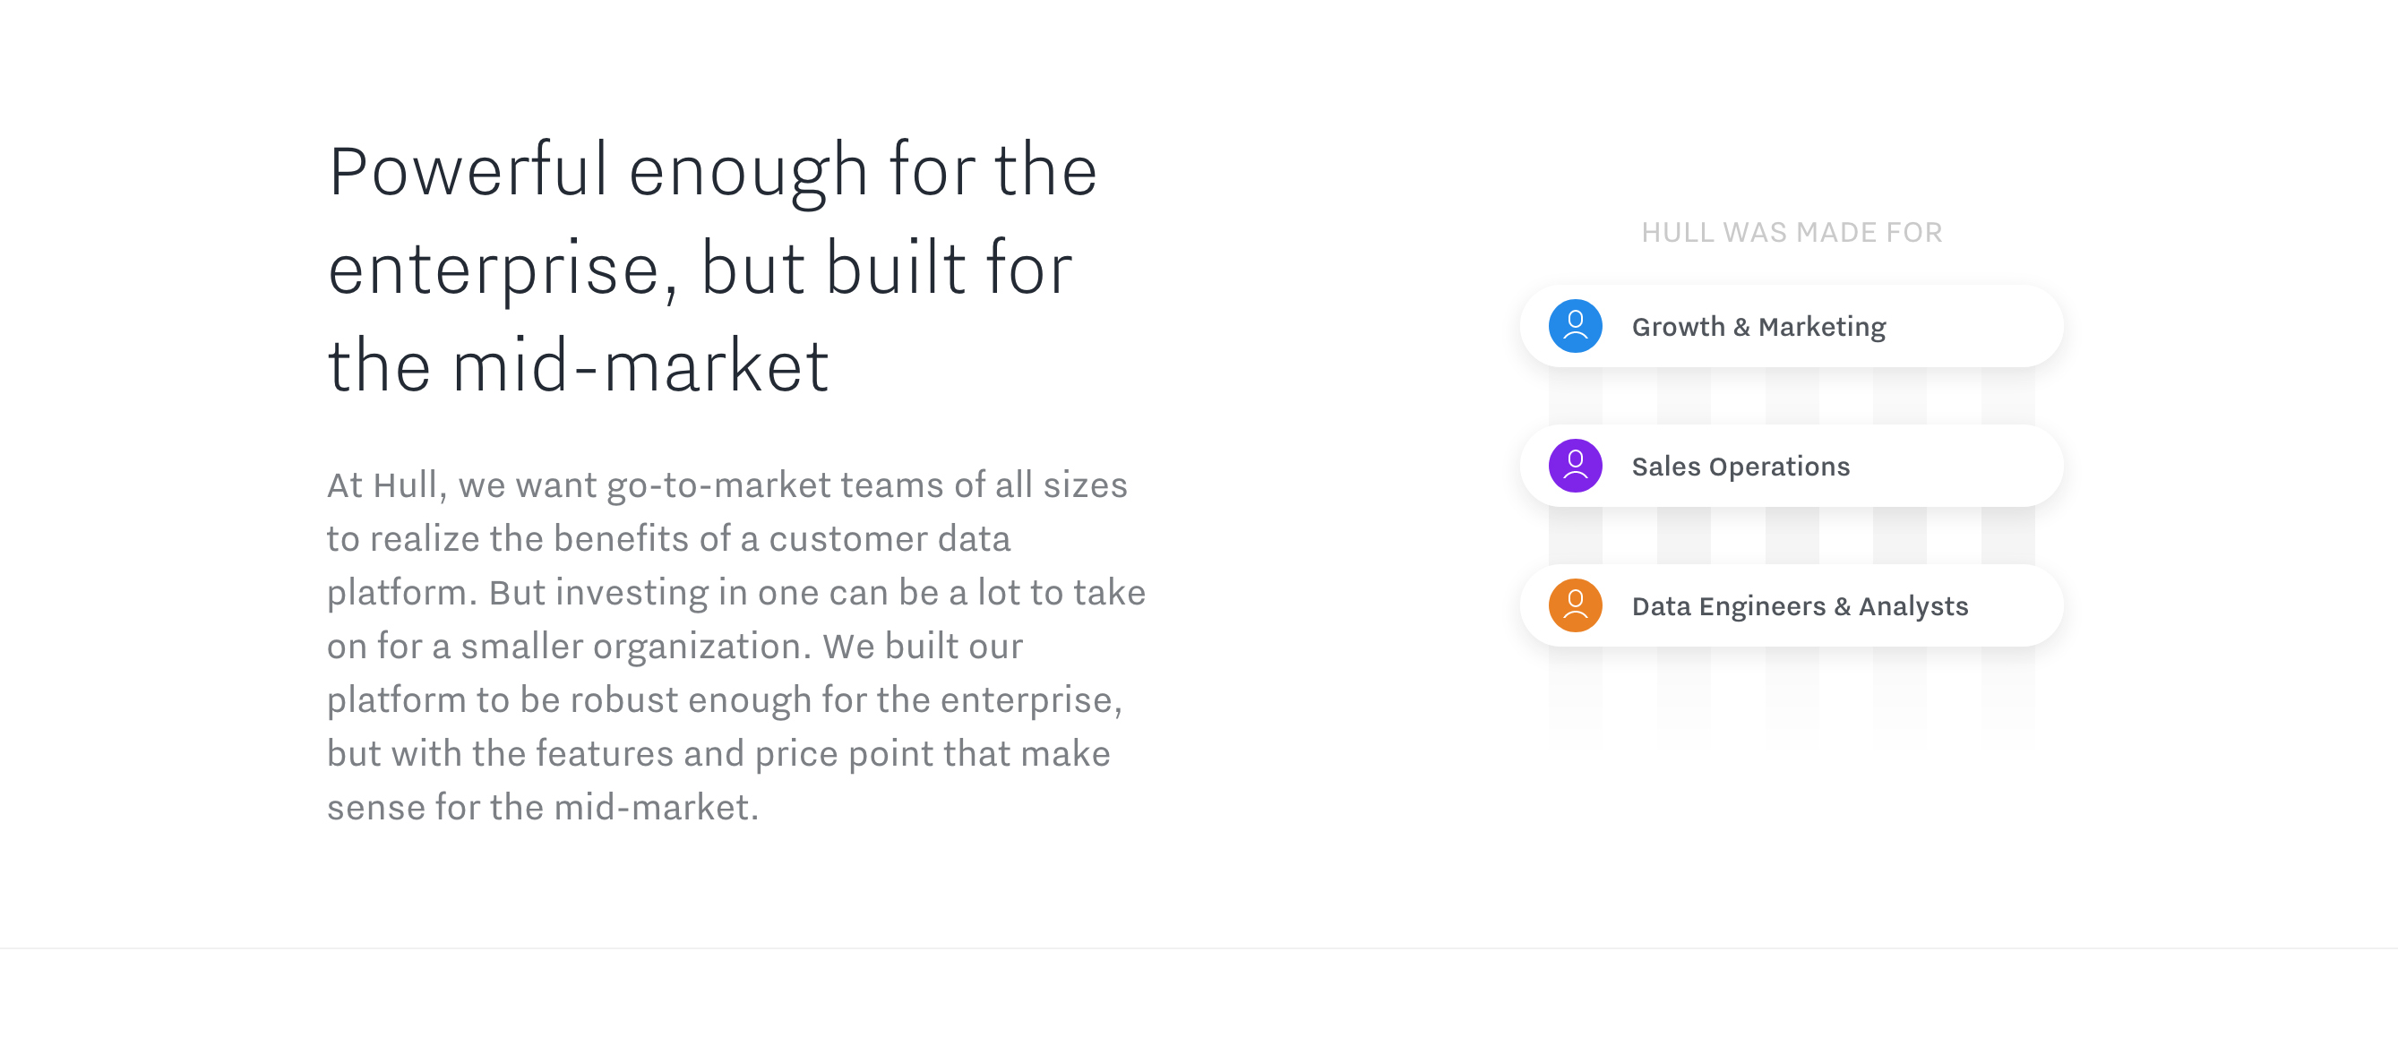Click paragraph line "on for a smaller organization"
The image size is (2398, 1046).
point(675,646)
